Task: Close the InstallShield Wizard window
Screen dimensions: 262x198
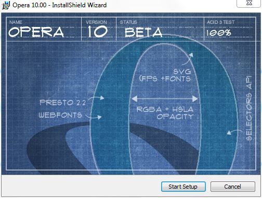Action: 249,3
